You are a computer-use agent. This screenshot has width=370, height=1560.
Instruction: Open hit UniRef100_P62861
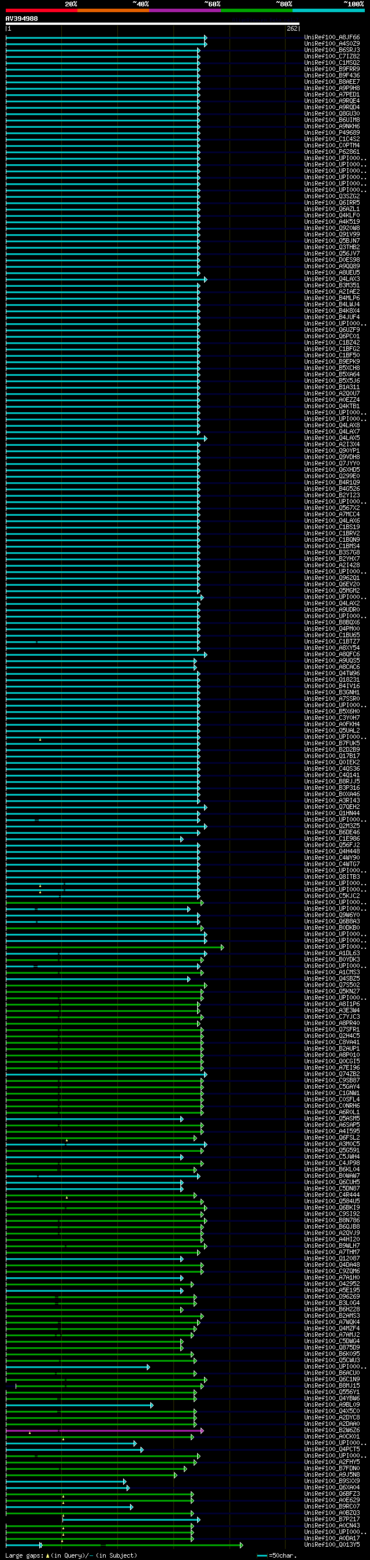pyautogui.click(x=332, y=152)
